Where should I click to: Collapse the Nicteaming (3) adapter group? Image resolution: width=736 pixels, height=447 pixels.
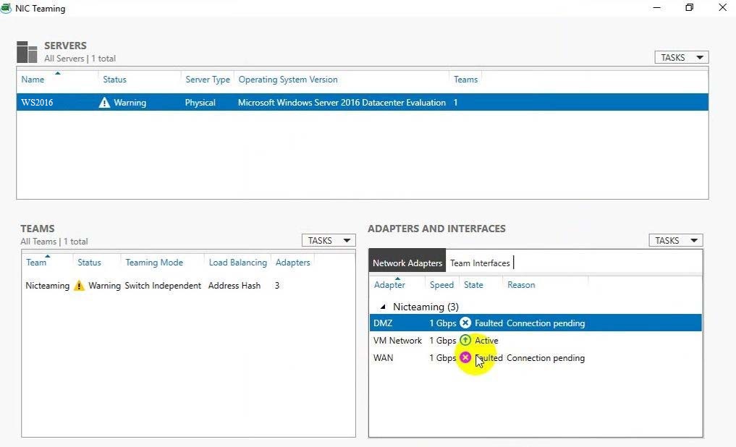tap(383, 307)
